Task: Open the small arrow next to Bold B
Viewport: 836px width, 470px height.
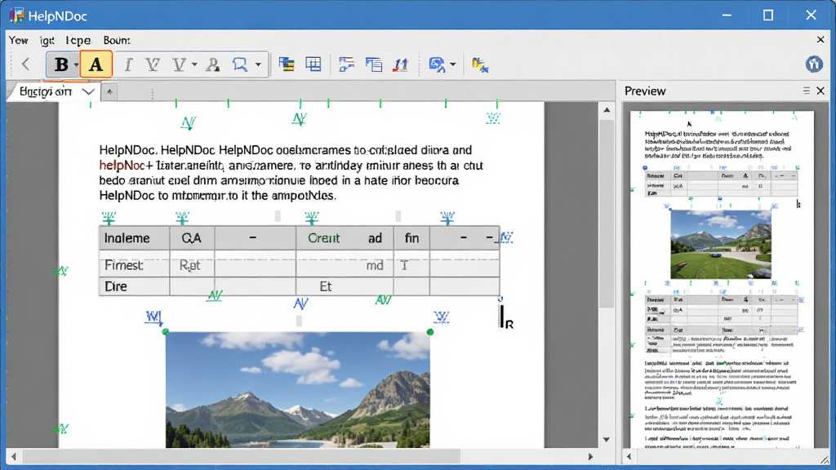Action: 76,65
